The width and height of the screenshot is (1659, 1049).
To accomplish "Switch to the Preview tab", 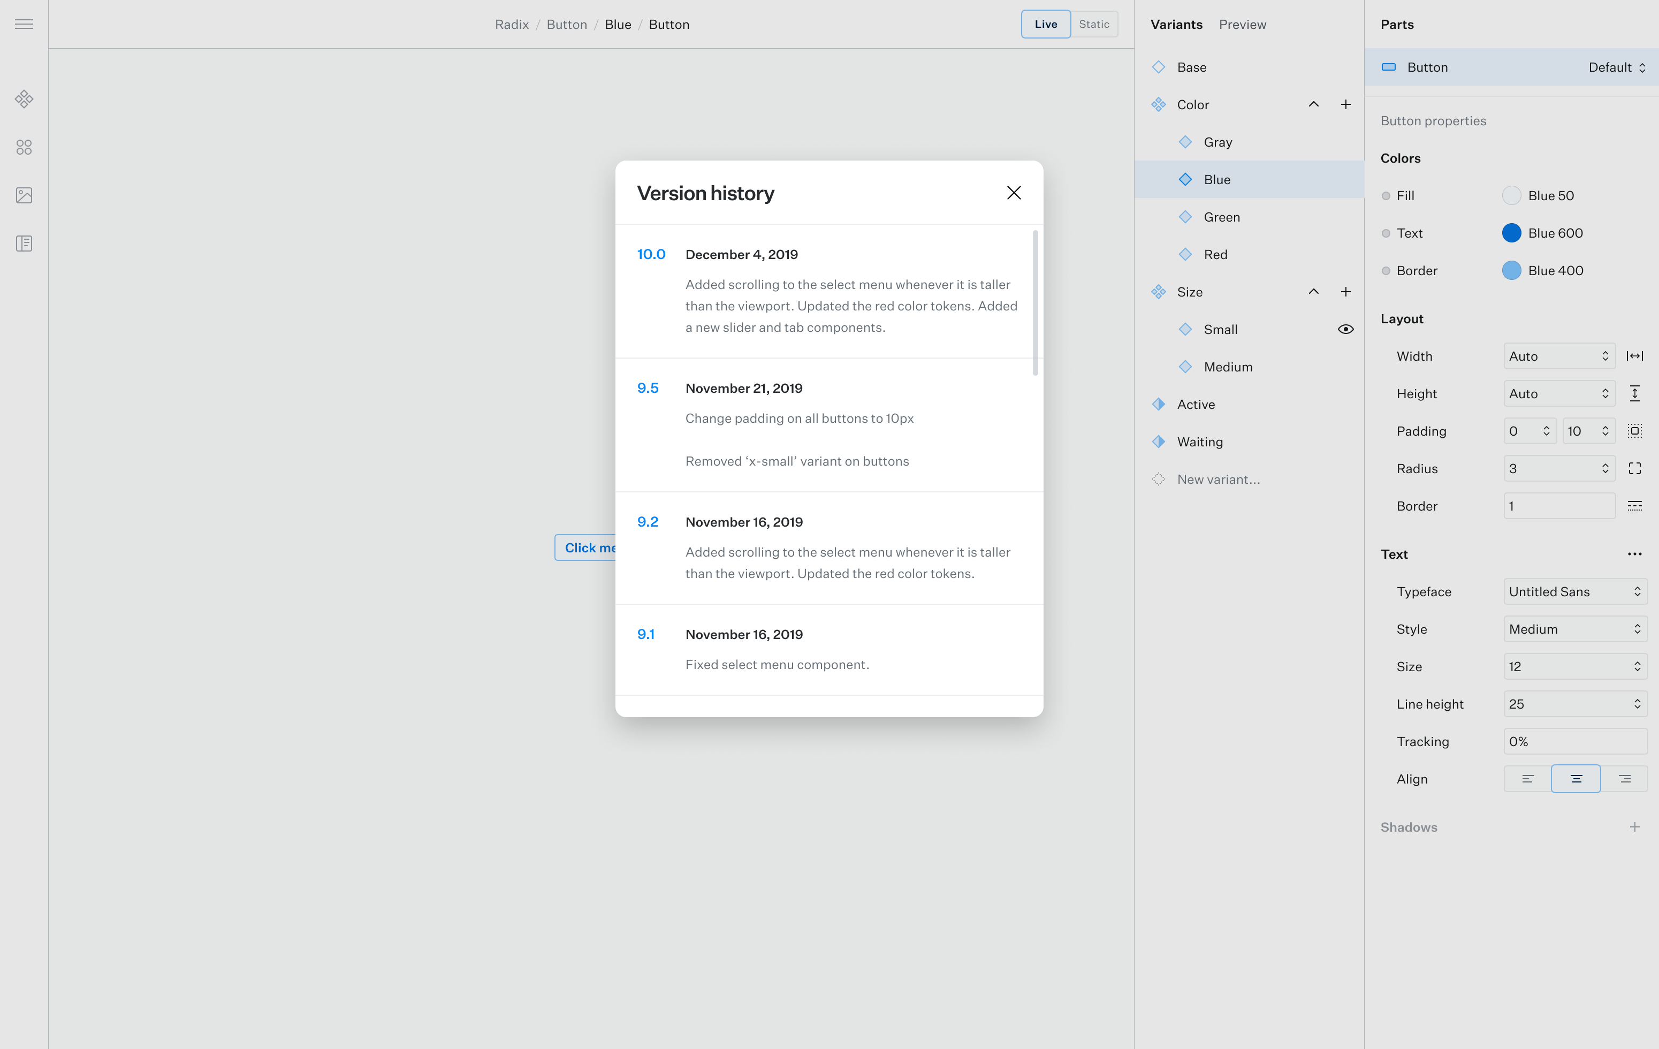I will [1242, 24].
